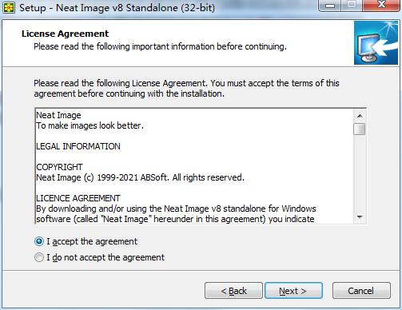Click inside the license agreement text box

[194, 166]
